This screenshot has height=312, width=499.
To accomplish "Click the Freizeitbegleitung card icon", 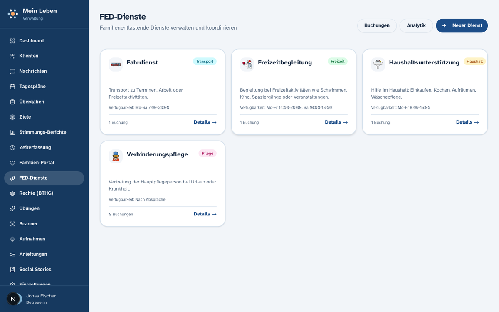I will click(247, 64).
